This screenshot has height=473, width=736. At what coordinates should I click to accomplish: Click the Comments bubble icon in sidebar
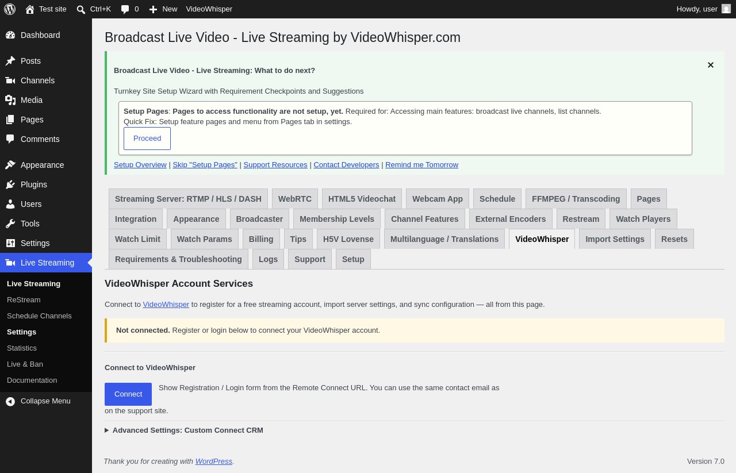(10, 139)
